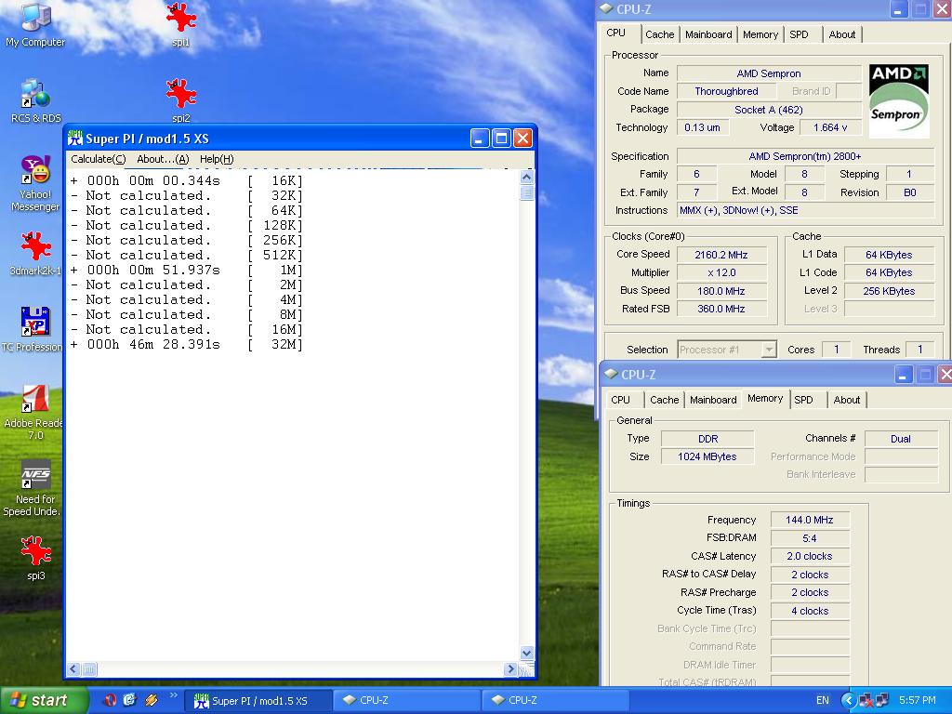The image size is (952, 714).
Task: Open Adobe Reader 7.0 shortcut
Action: [33, 412]
